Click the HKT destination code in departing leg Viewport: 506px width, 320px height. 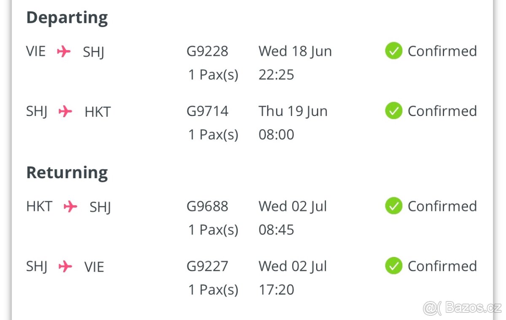(x=97, y=112)
